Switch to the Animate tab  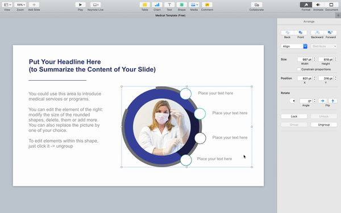[318, 5]
